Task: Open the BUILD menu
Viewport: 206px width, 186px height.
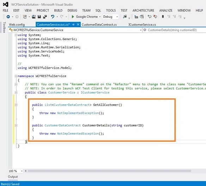Action: coord(58,10)
